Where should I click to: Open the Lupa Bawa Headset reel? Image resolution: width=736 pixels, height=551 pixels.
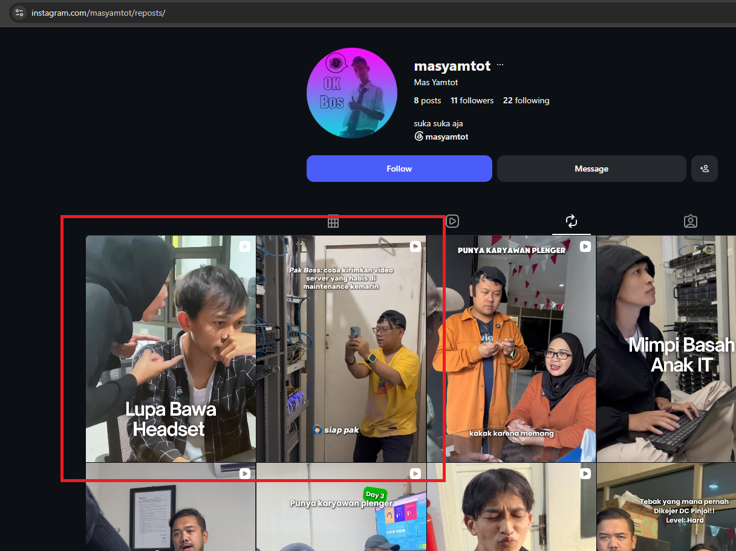(x=171, y=349)
